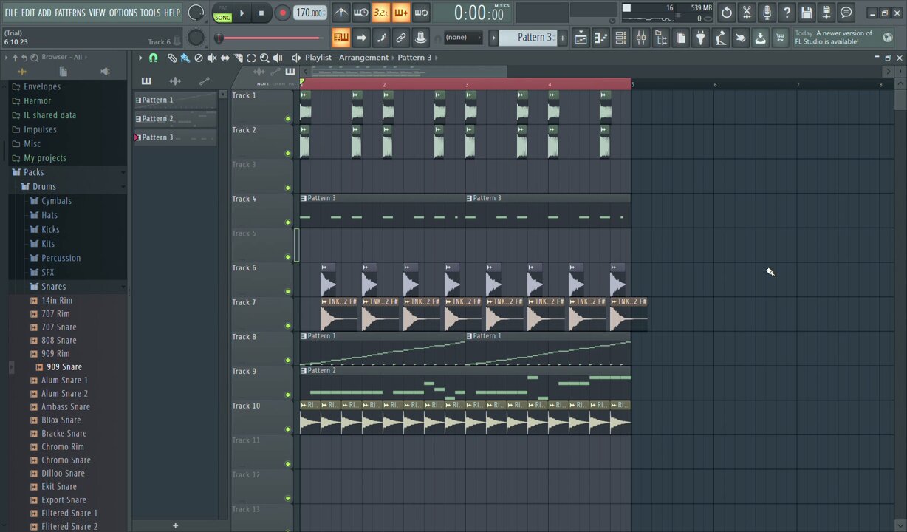Select the 808 Snare sample

59,341
